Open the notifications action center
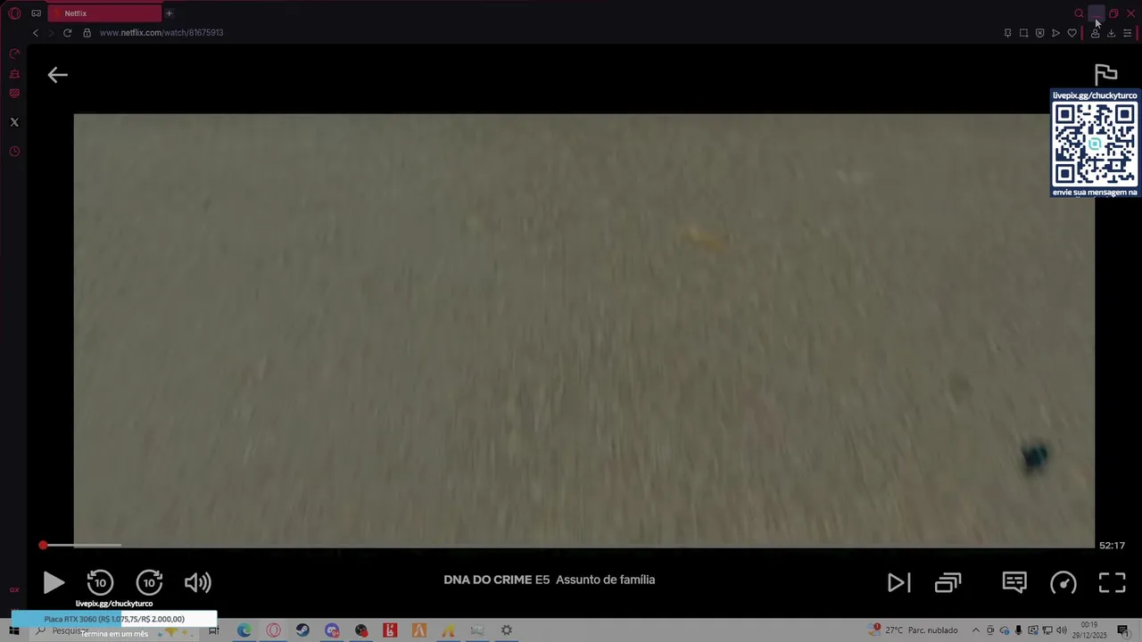Screen dimensions: 1142x642 (1122, 630)
